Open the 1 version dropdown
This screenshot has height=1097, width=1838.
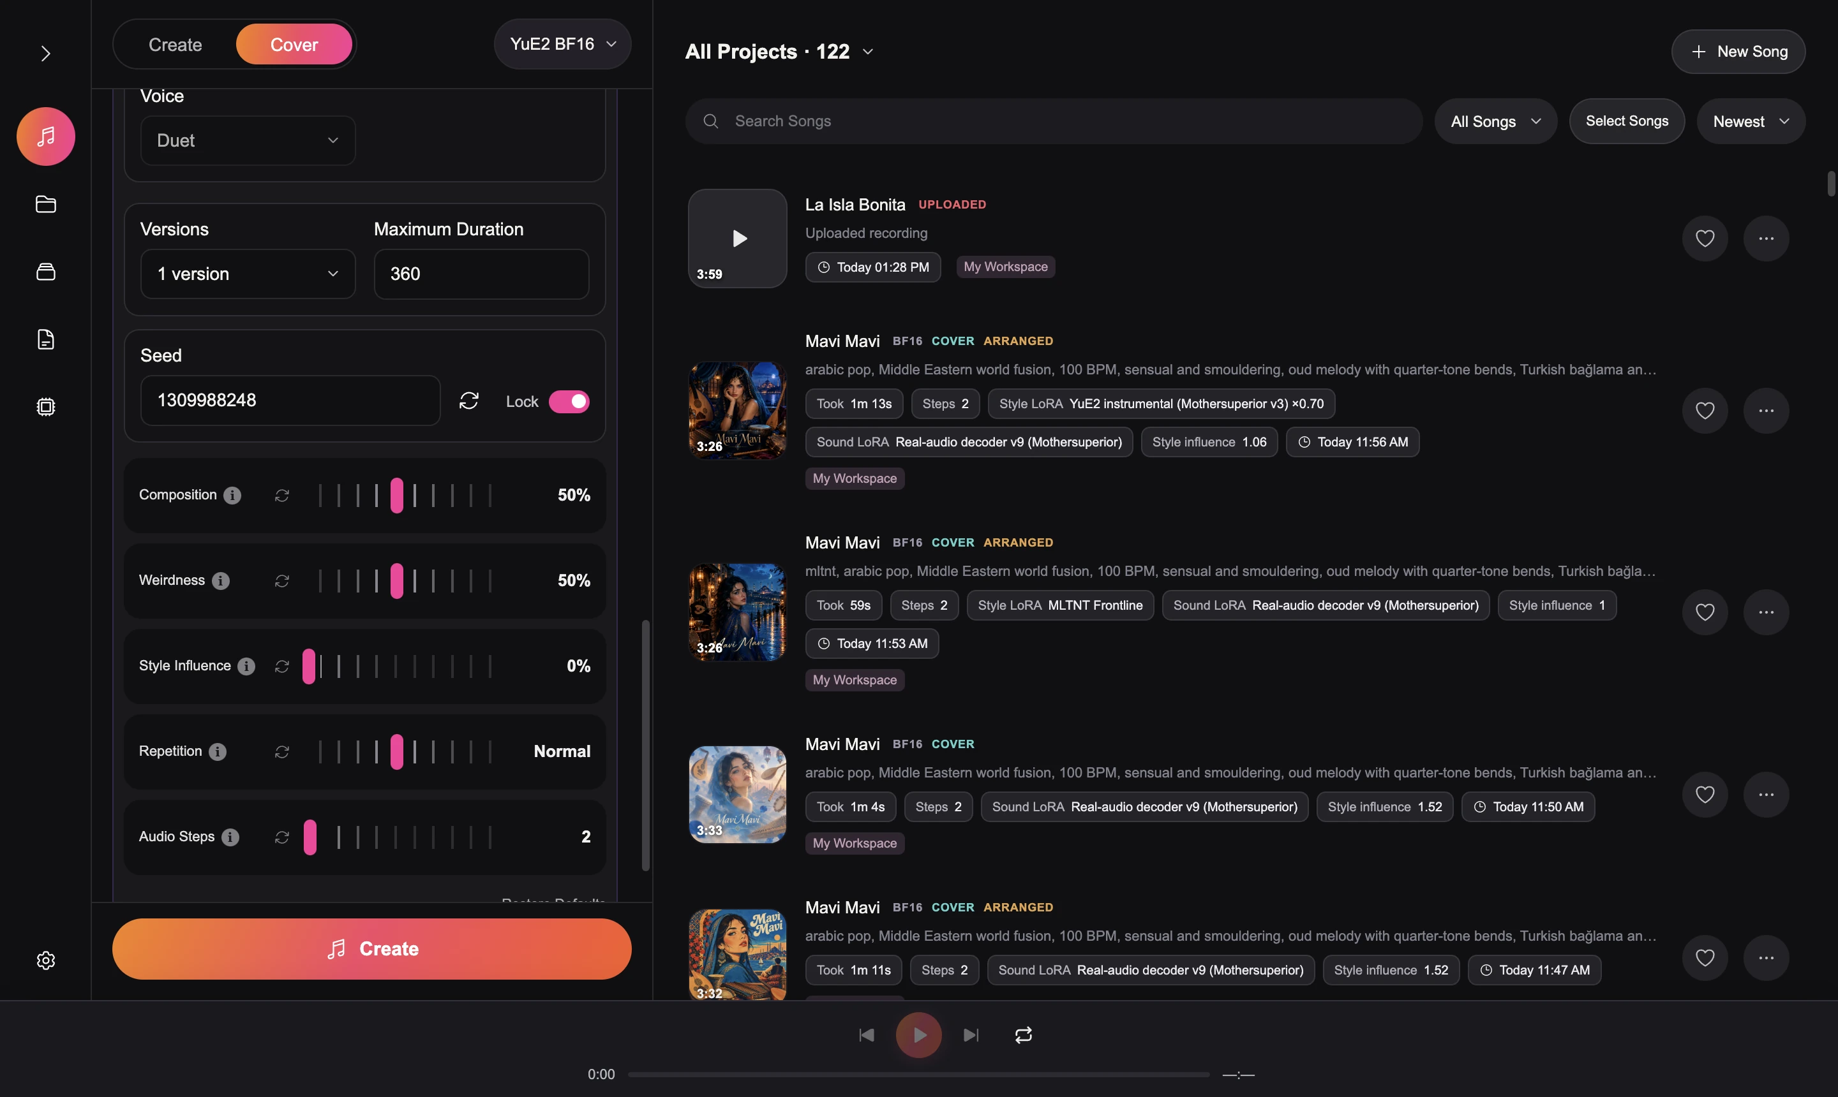(248, 274)
